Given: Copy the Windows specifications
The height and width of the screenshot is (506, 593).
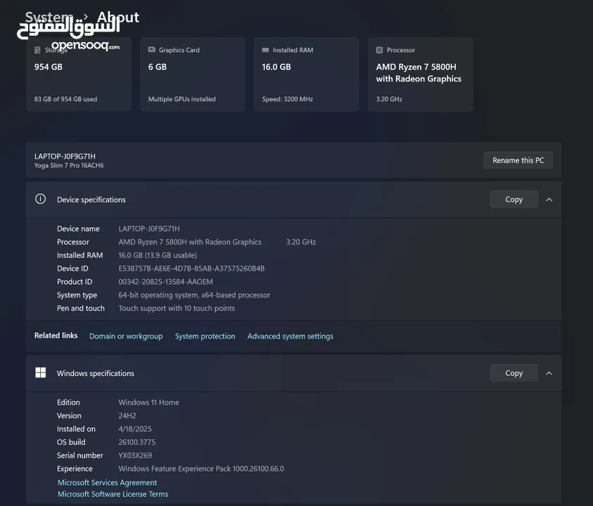Looking at the screenshot, I should pyautogui.click(x=514, y=373).
